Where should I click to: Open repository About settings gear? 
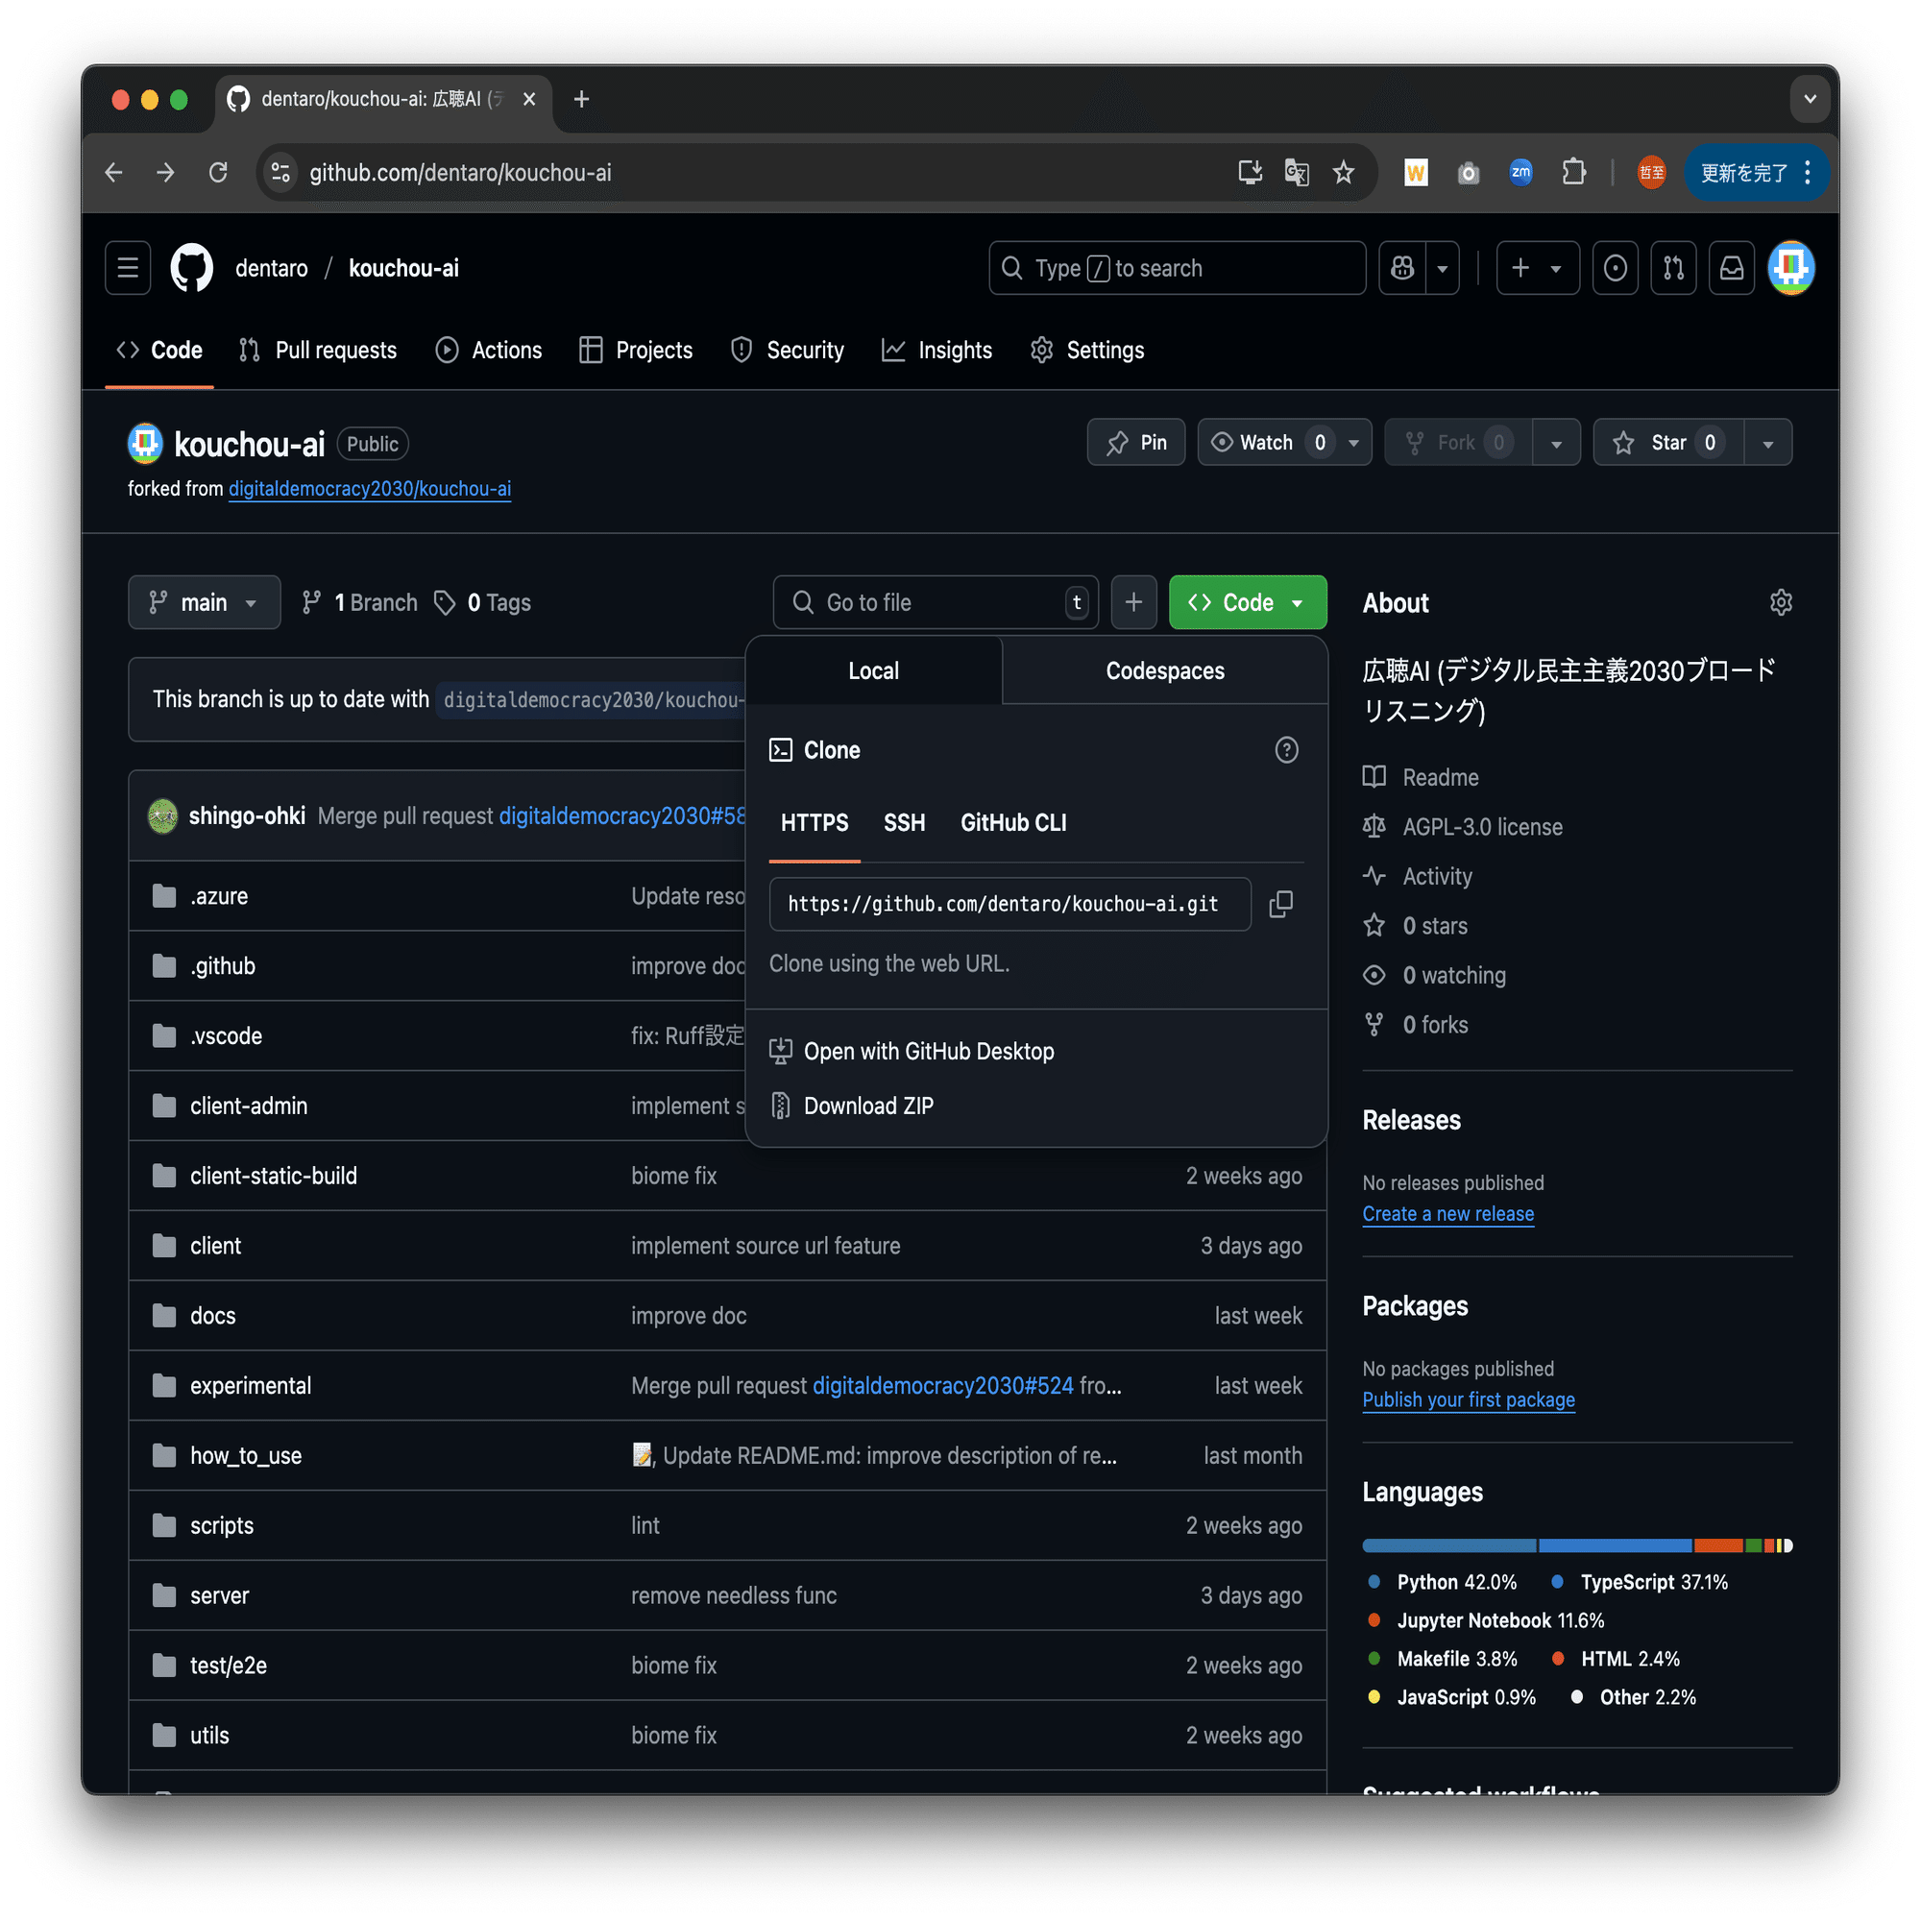tap(1780, 602)
